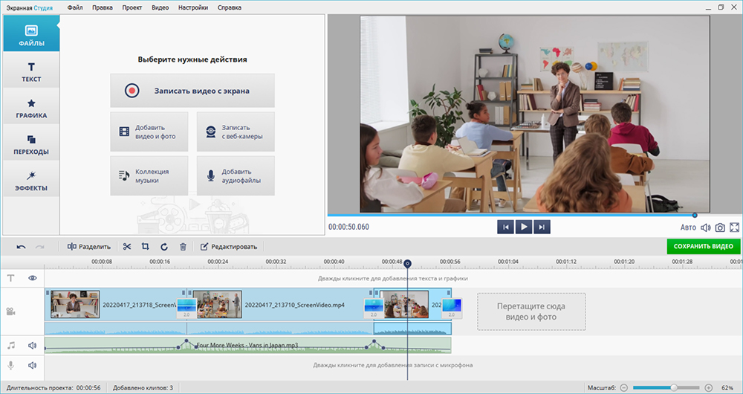Switch to the ЭФФЕКТЫ tab

[31, 180]
